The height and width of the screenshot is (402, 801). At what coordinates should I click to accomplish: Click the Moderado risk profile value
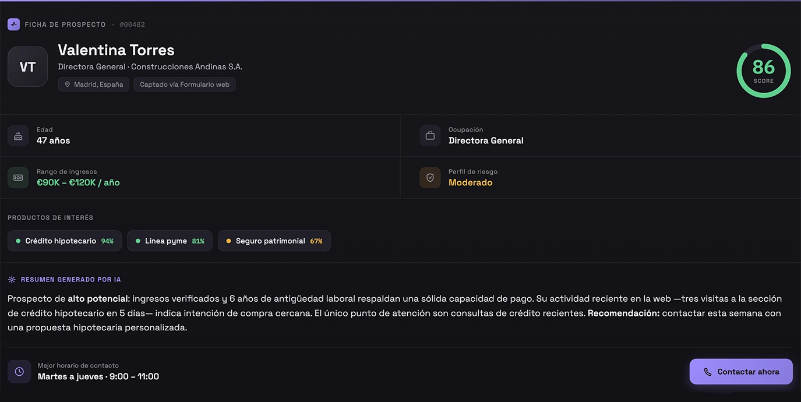471,182
